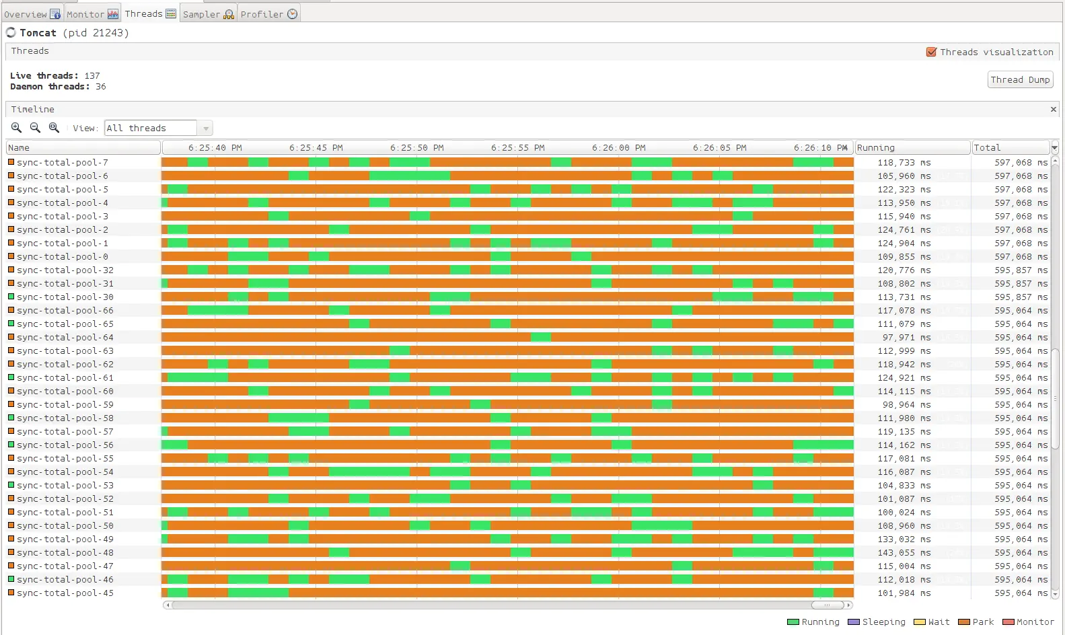Click the state icon of sync-total-pool-57
Image resolution: width=1065 pixels, height=635 pixels.
[x=11, y=431]
